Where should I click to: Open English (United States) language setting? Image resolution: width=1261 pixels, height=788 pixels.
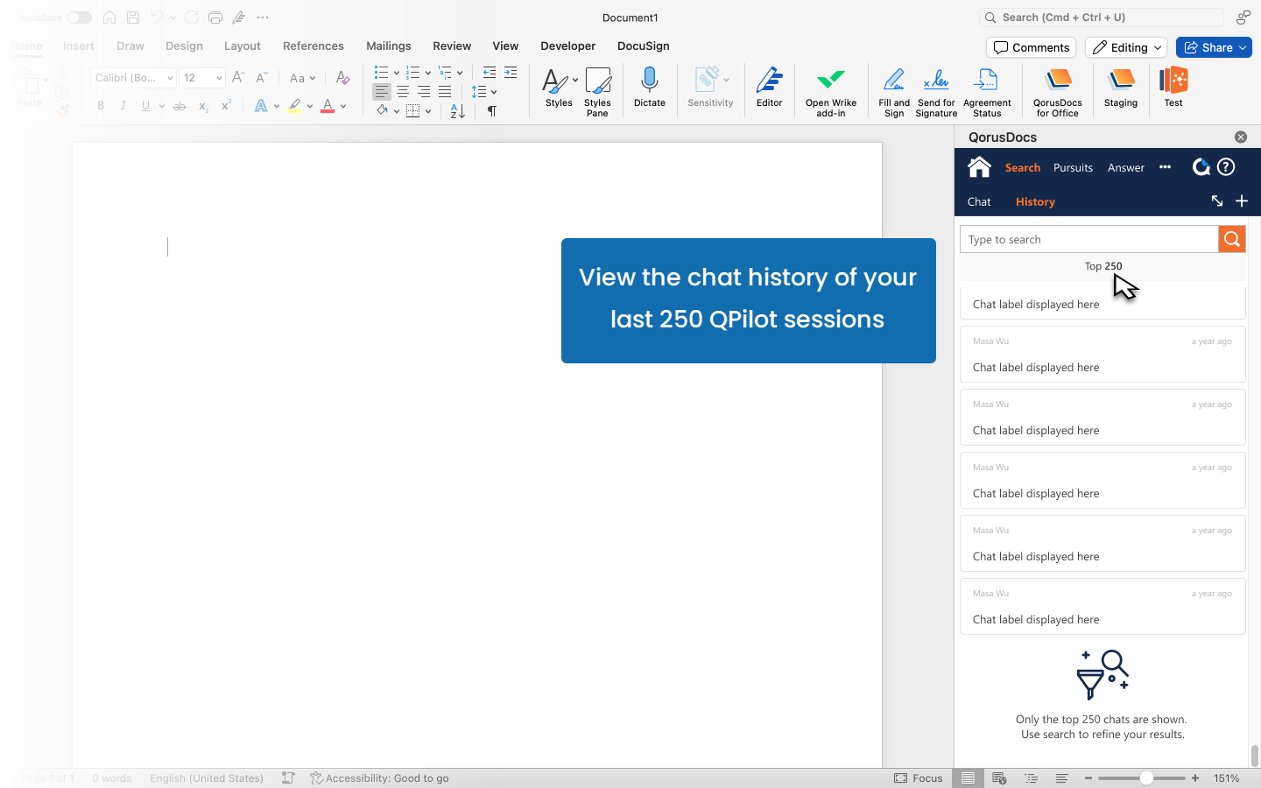click(206, 777)
